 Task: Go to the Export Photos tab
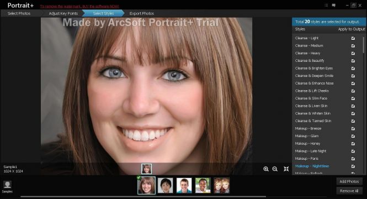pyautogui.click(x=142, y=13)
